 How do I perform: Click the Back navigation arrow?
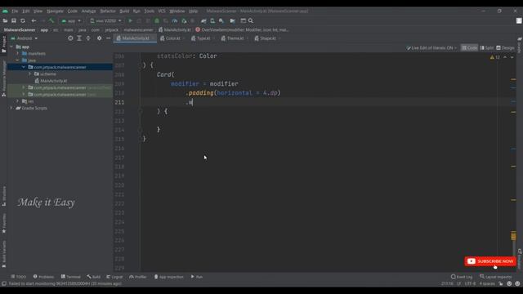[34, 20]
